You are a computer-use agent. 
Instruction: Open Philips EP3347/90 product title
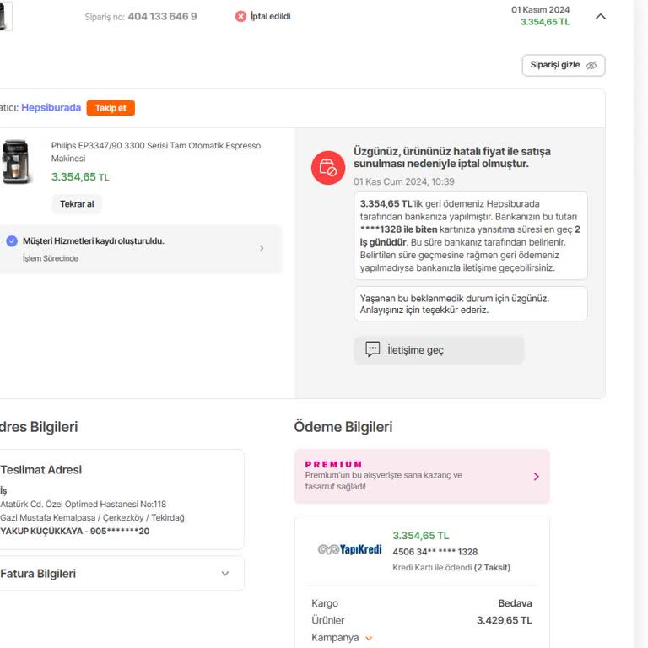pos(156,152)
